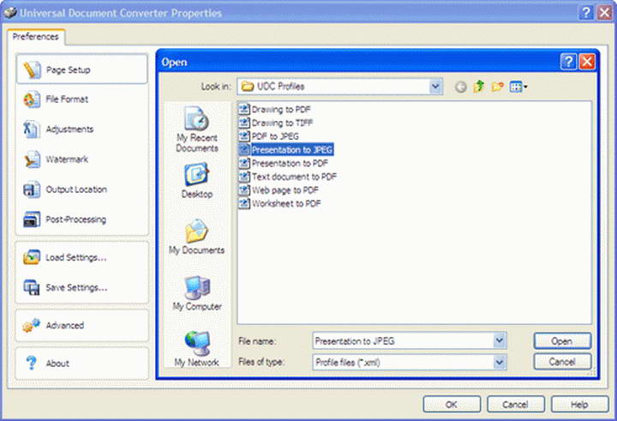Select Text document to PDF profile

tap(288, 177)
